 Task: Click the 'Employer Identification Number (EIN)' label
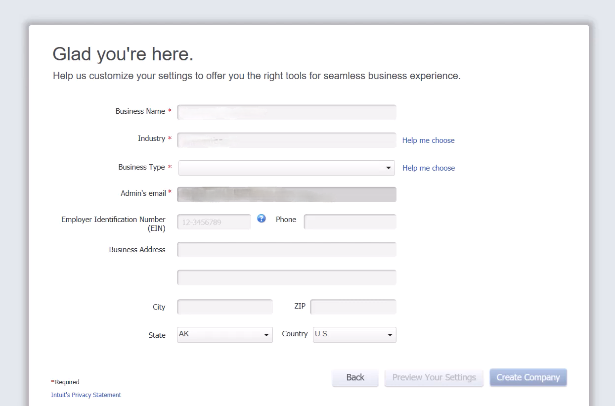coord(113,224)
